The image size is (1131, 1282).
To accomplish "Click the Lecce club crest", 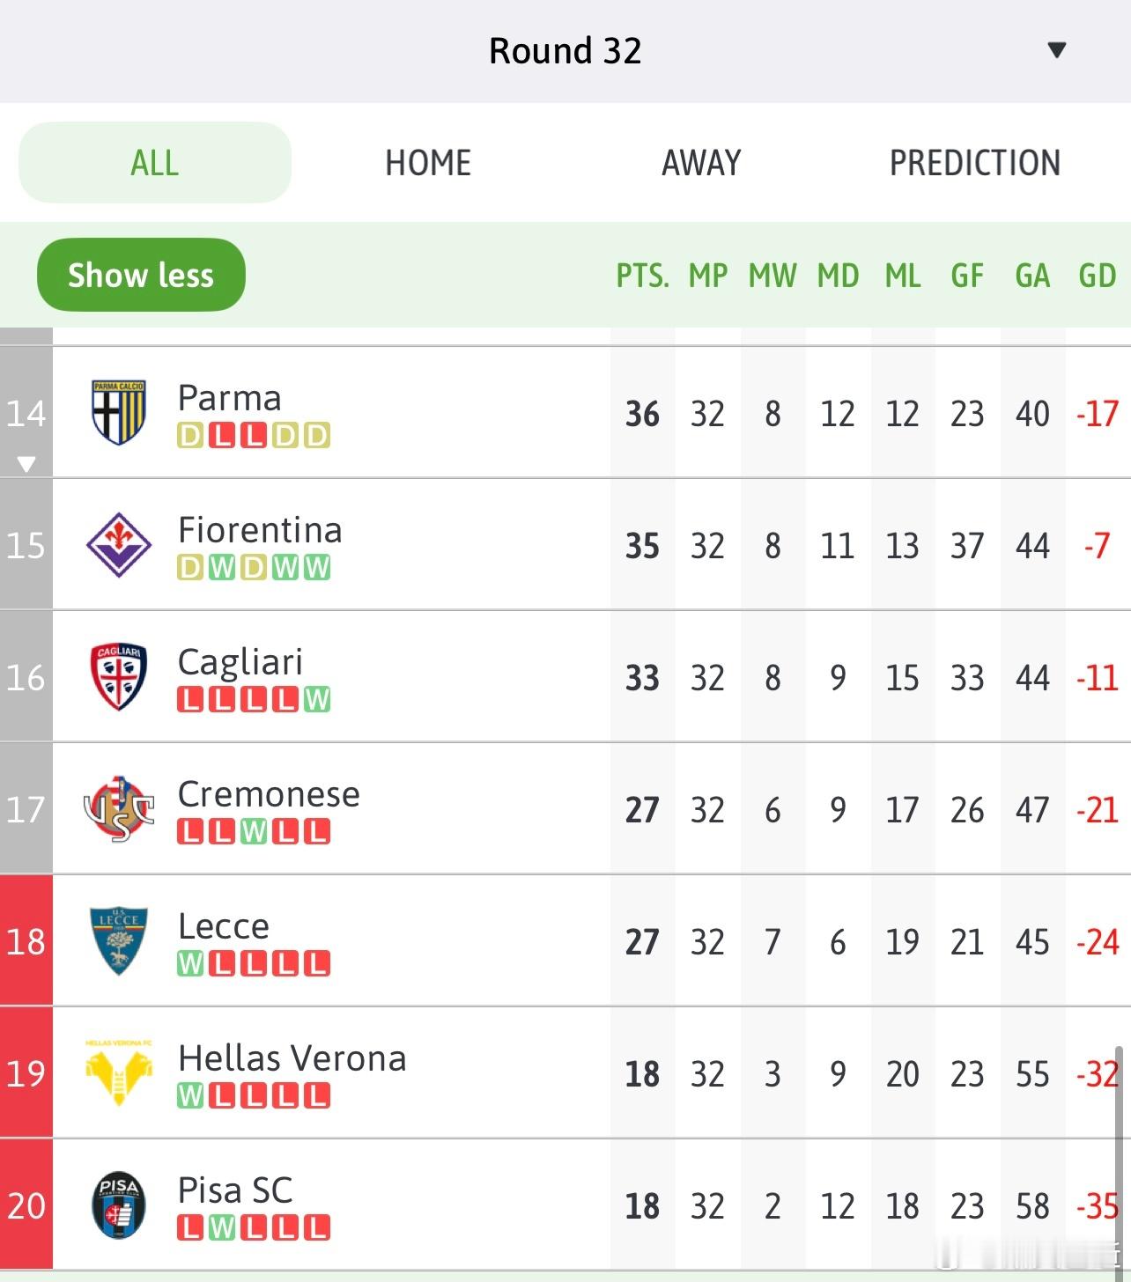I will click(119, 940).
